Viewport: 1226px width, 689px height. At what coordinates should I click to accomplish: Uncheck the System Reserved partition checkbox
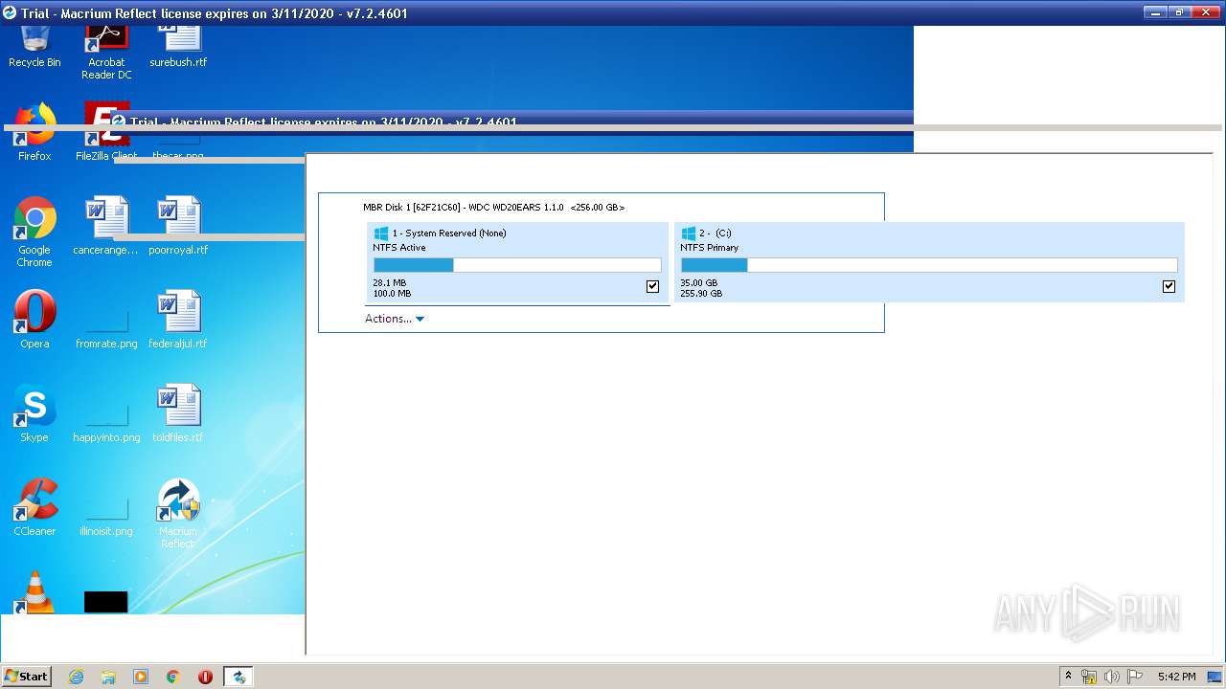(653, 286)
